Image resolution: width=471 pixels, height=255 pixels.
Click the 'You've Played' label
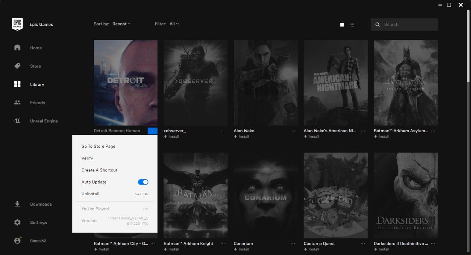[95, 209]
